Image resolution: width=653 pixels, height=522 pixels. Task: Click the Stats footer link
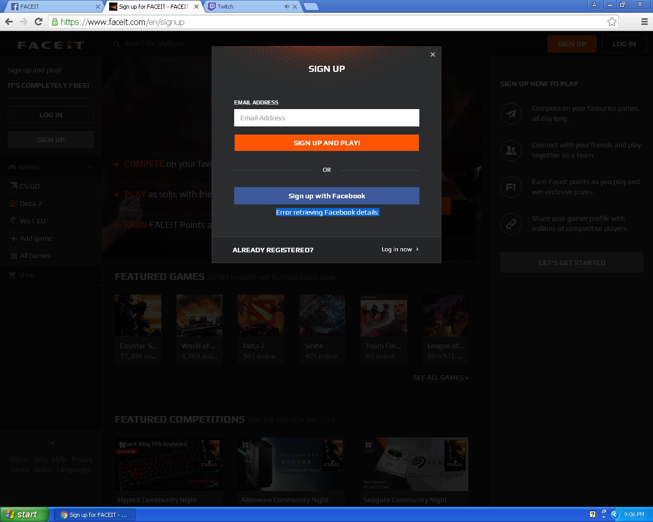pyautogui.click(x=43, y=469)
